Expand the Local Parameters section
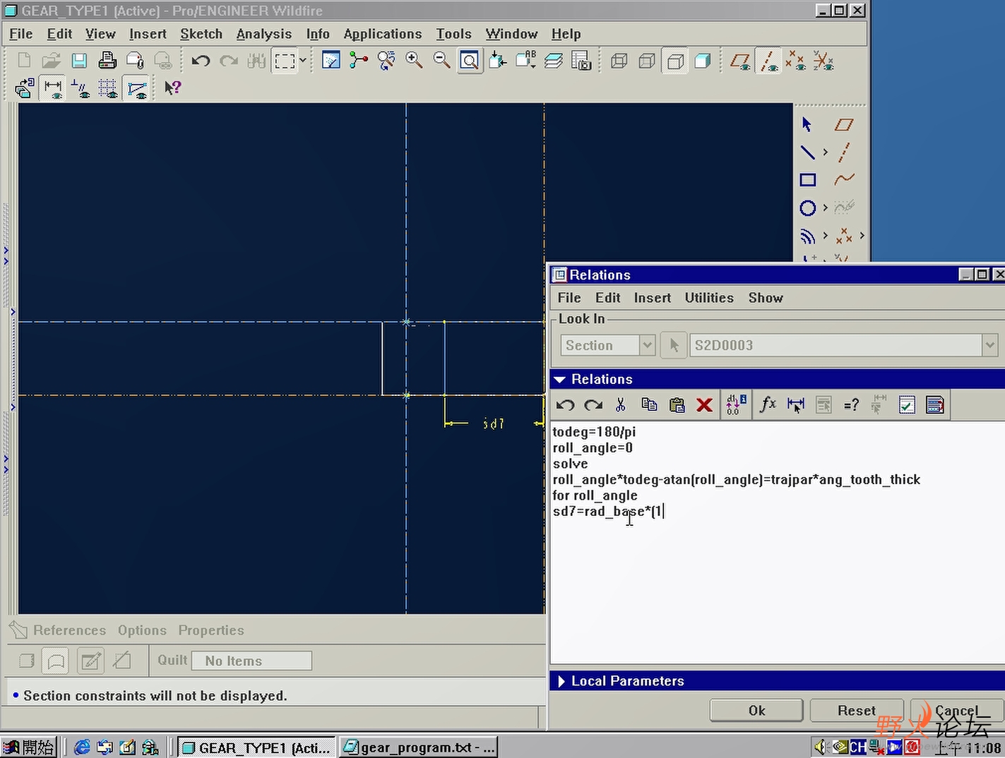Image resolution: width=1005 pixels, height=758 pixels. point(561,681)
